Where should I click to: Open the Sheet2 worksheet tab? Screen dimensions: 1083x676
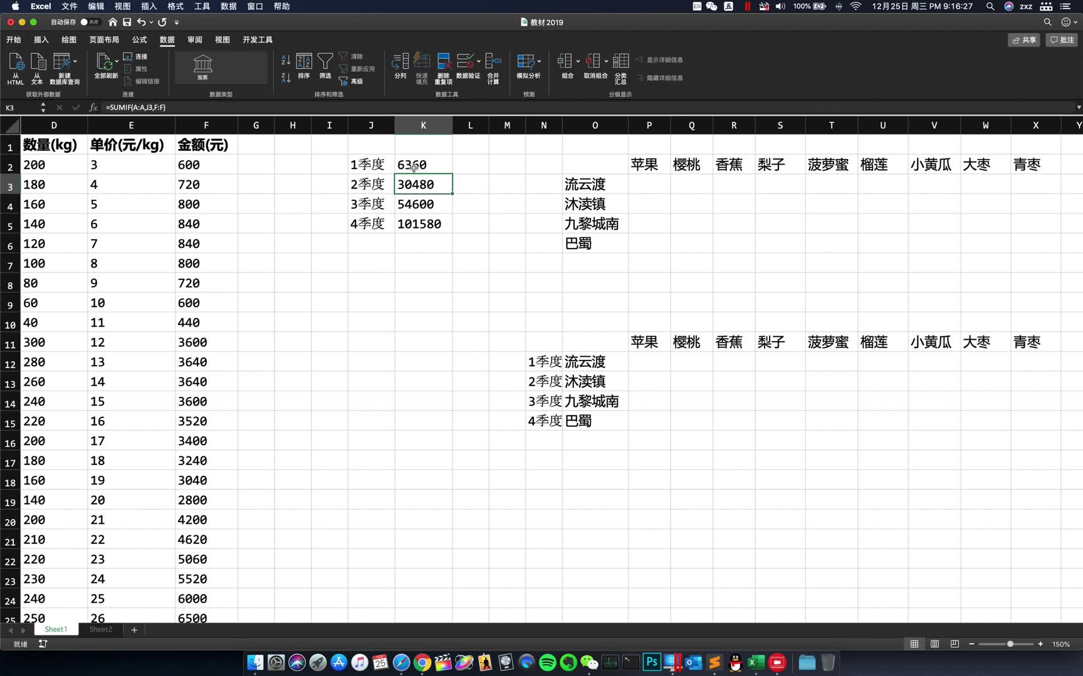coord(100,629)
